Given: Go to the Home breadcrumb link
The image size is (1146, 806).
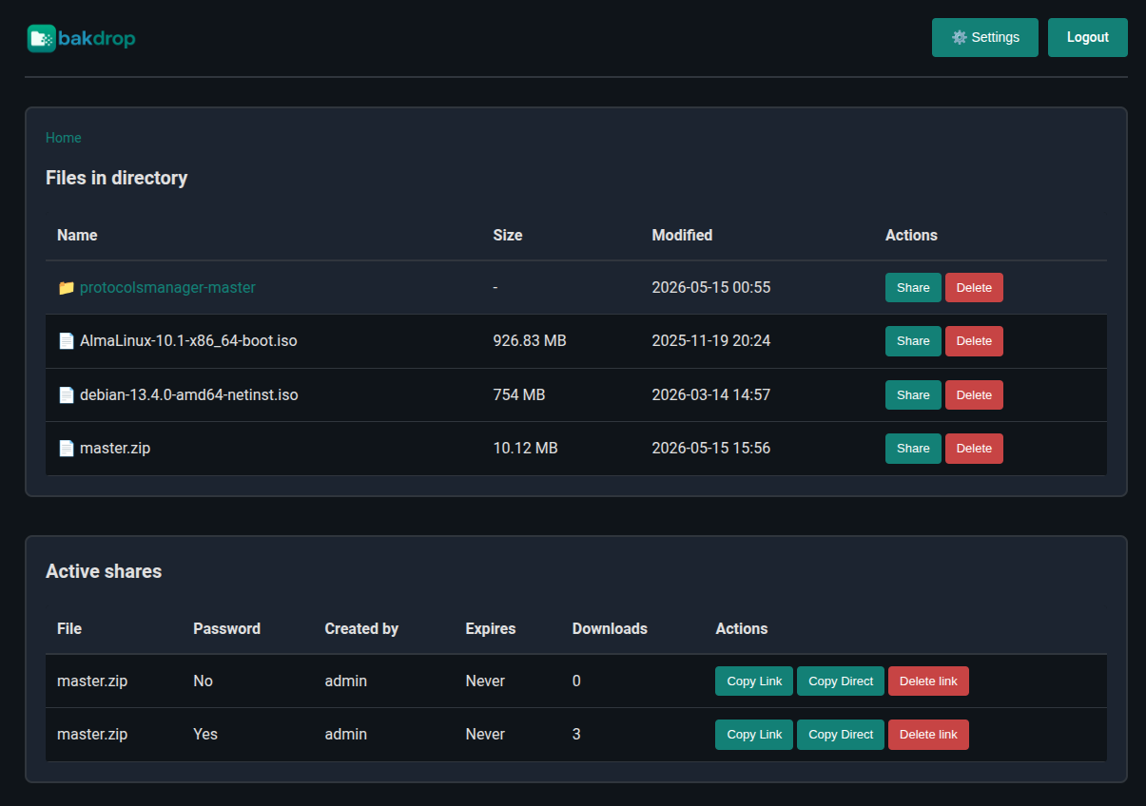Looking at the screenshot, I should coord(64,138).
